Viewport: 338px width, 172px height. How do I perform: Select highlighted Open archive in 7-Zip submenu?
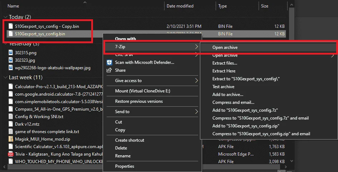[268, 47]
